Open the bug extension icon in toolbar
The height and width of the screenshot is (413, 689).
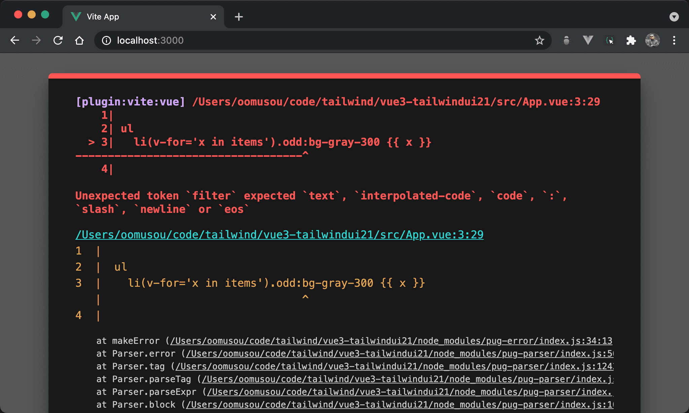(567, 41)
